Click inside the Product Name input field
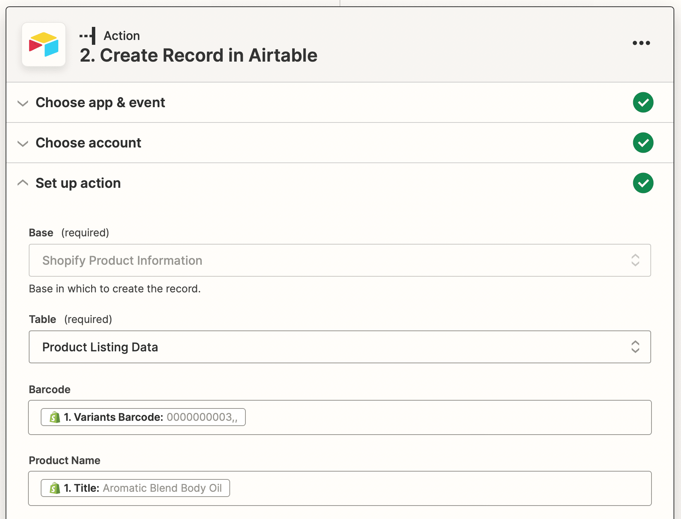 tap(340, 488)
